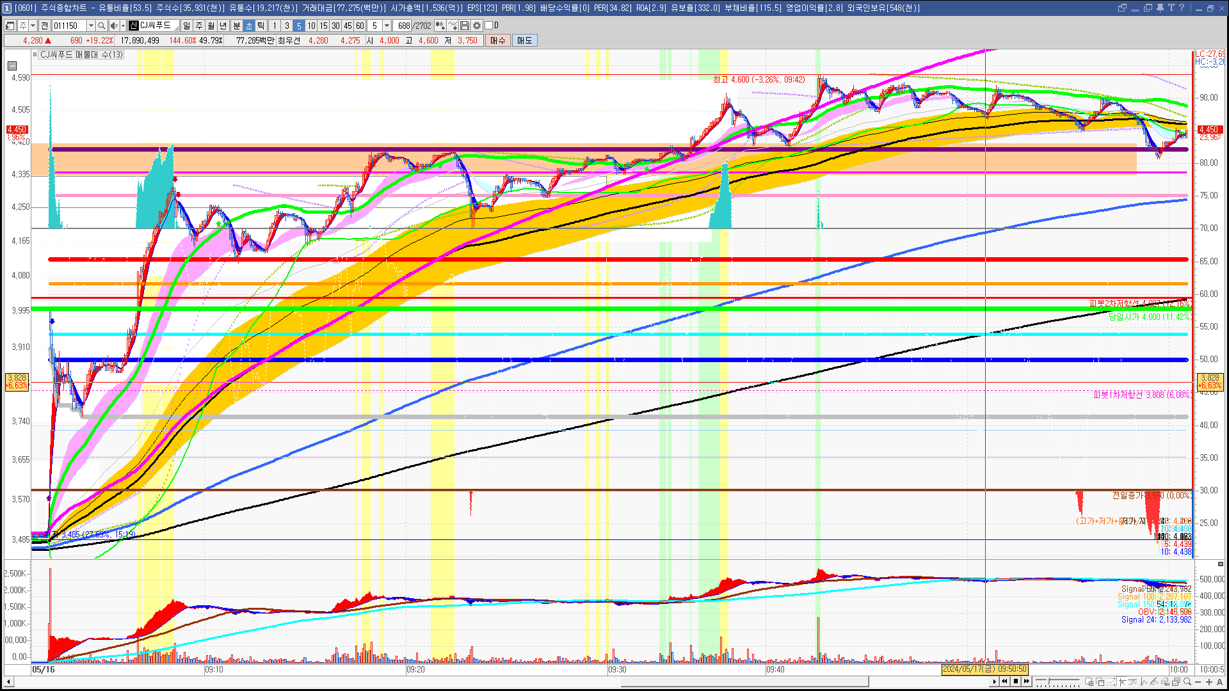
Task: Click the stock code search magnifier icon
Action: tap(102, 26)
